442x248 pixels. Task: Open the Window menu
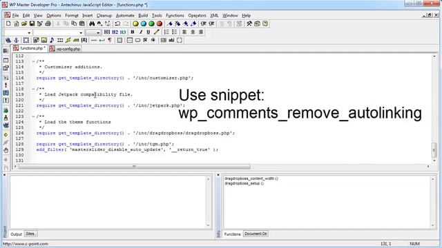pos(230,15)
